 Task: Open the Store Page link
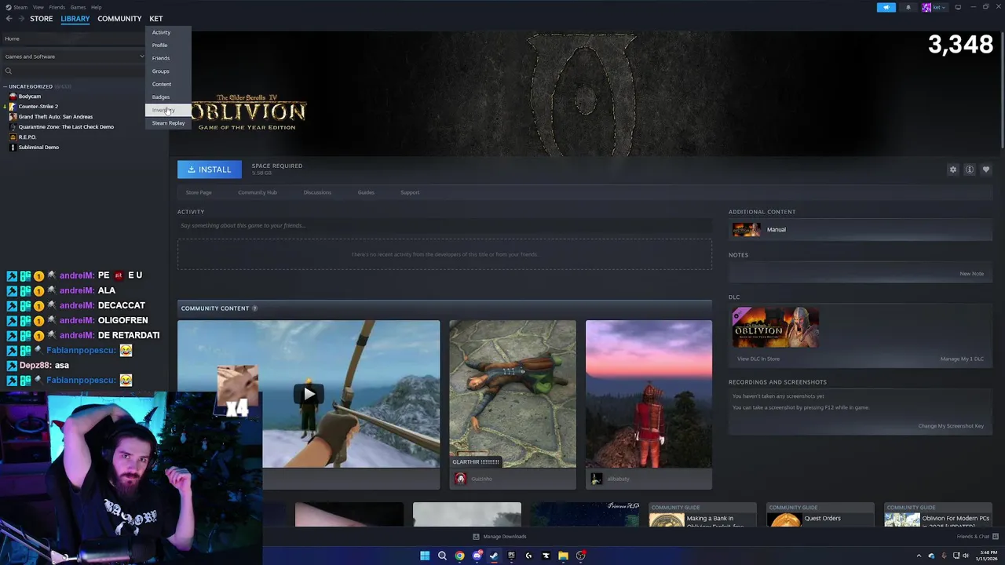coord(199,192)
